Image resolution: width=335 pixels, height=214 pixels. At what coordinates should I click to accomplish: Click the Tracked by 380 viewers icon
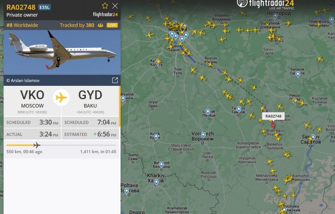click(100, 25)
